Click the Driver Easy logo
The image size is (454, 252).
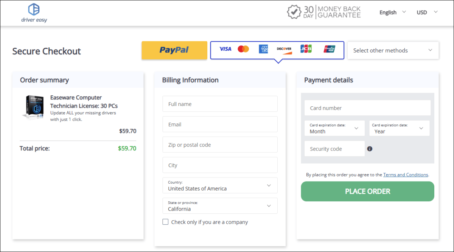pos(34,13)
